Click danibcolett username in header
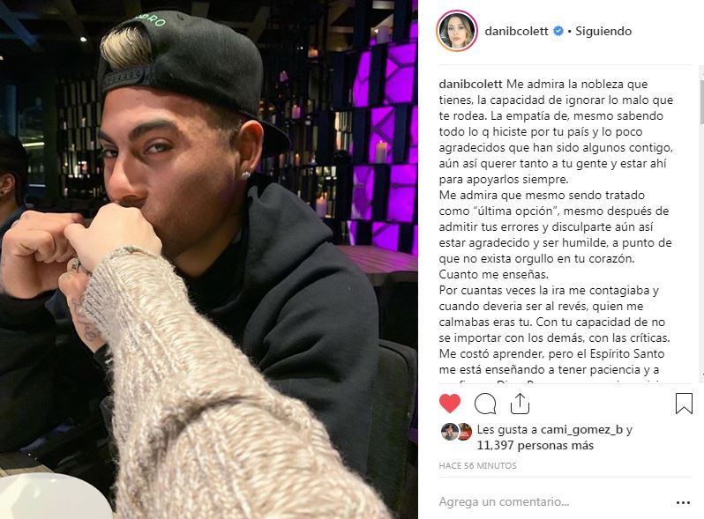The height and width of the screenshot is (519, 704). [x=516, y=31]
